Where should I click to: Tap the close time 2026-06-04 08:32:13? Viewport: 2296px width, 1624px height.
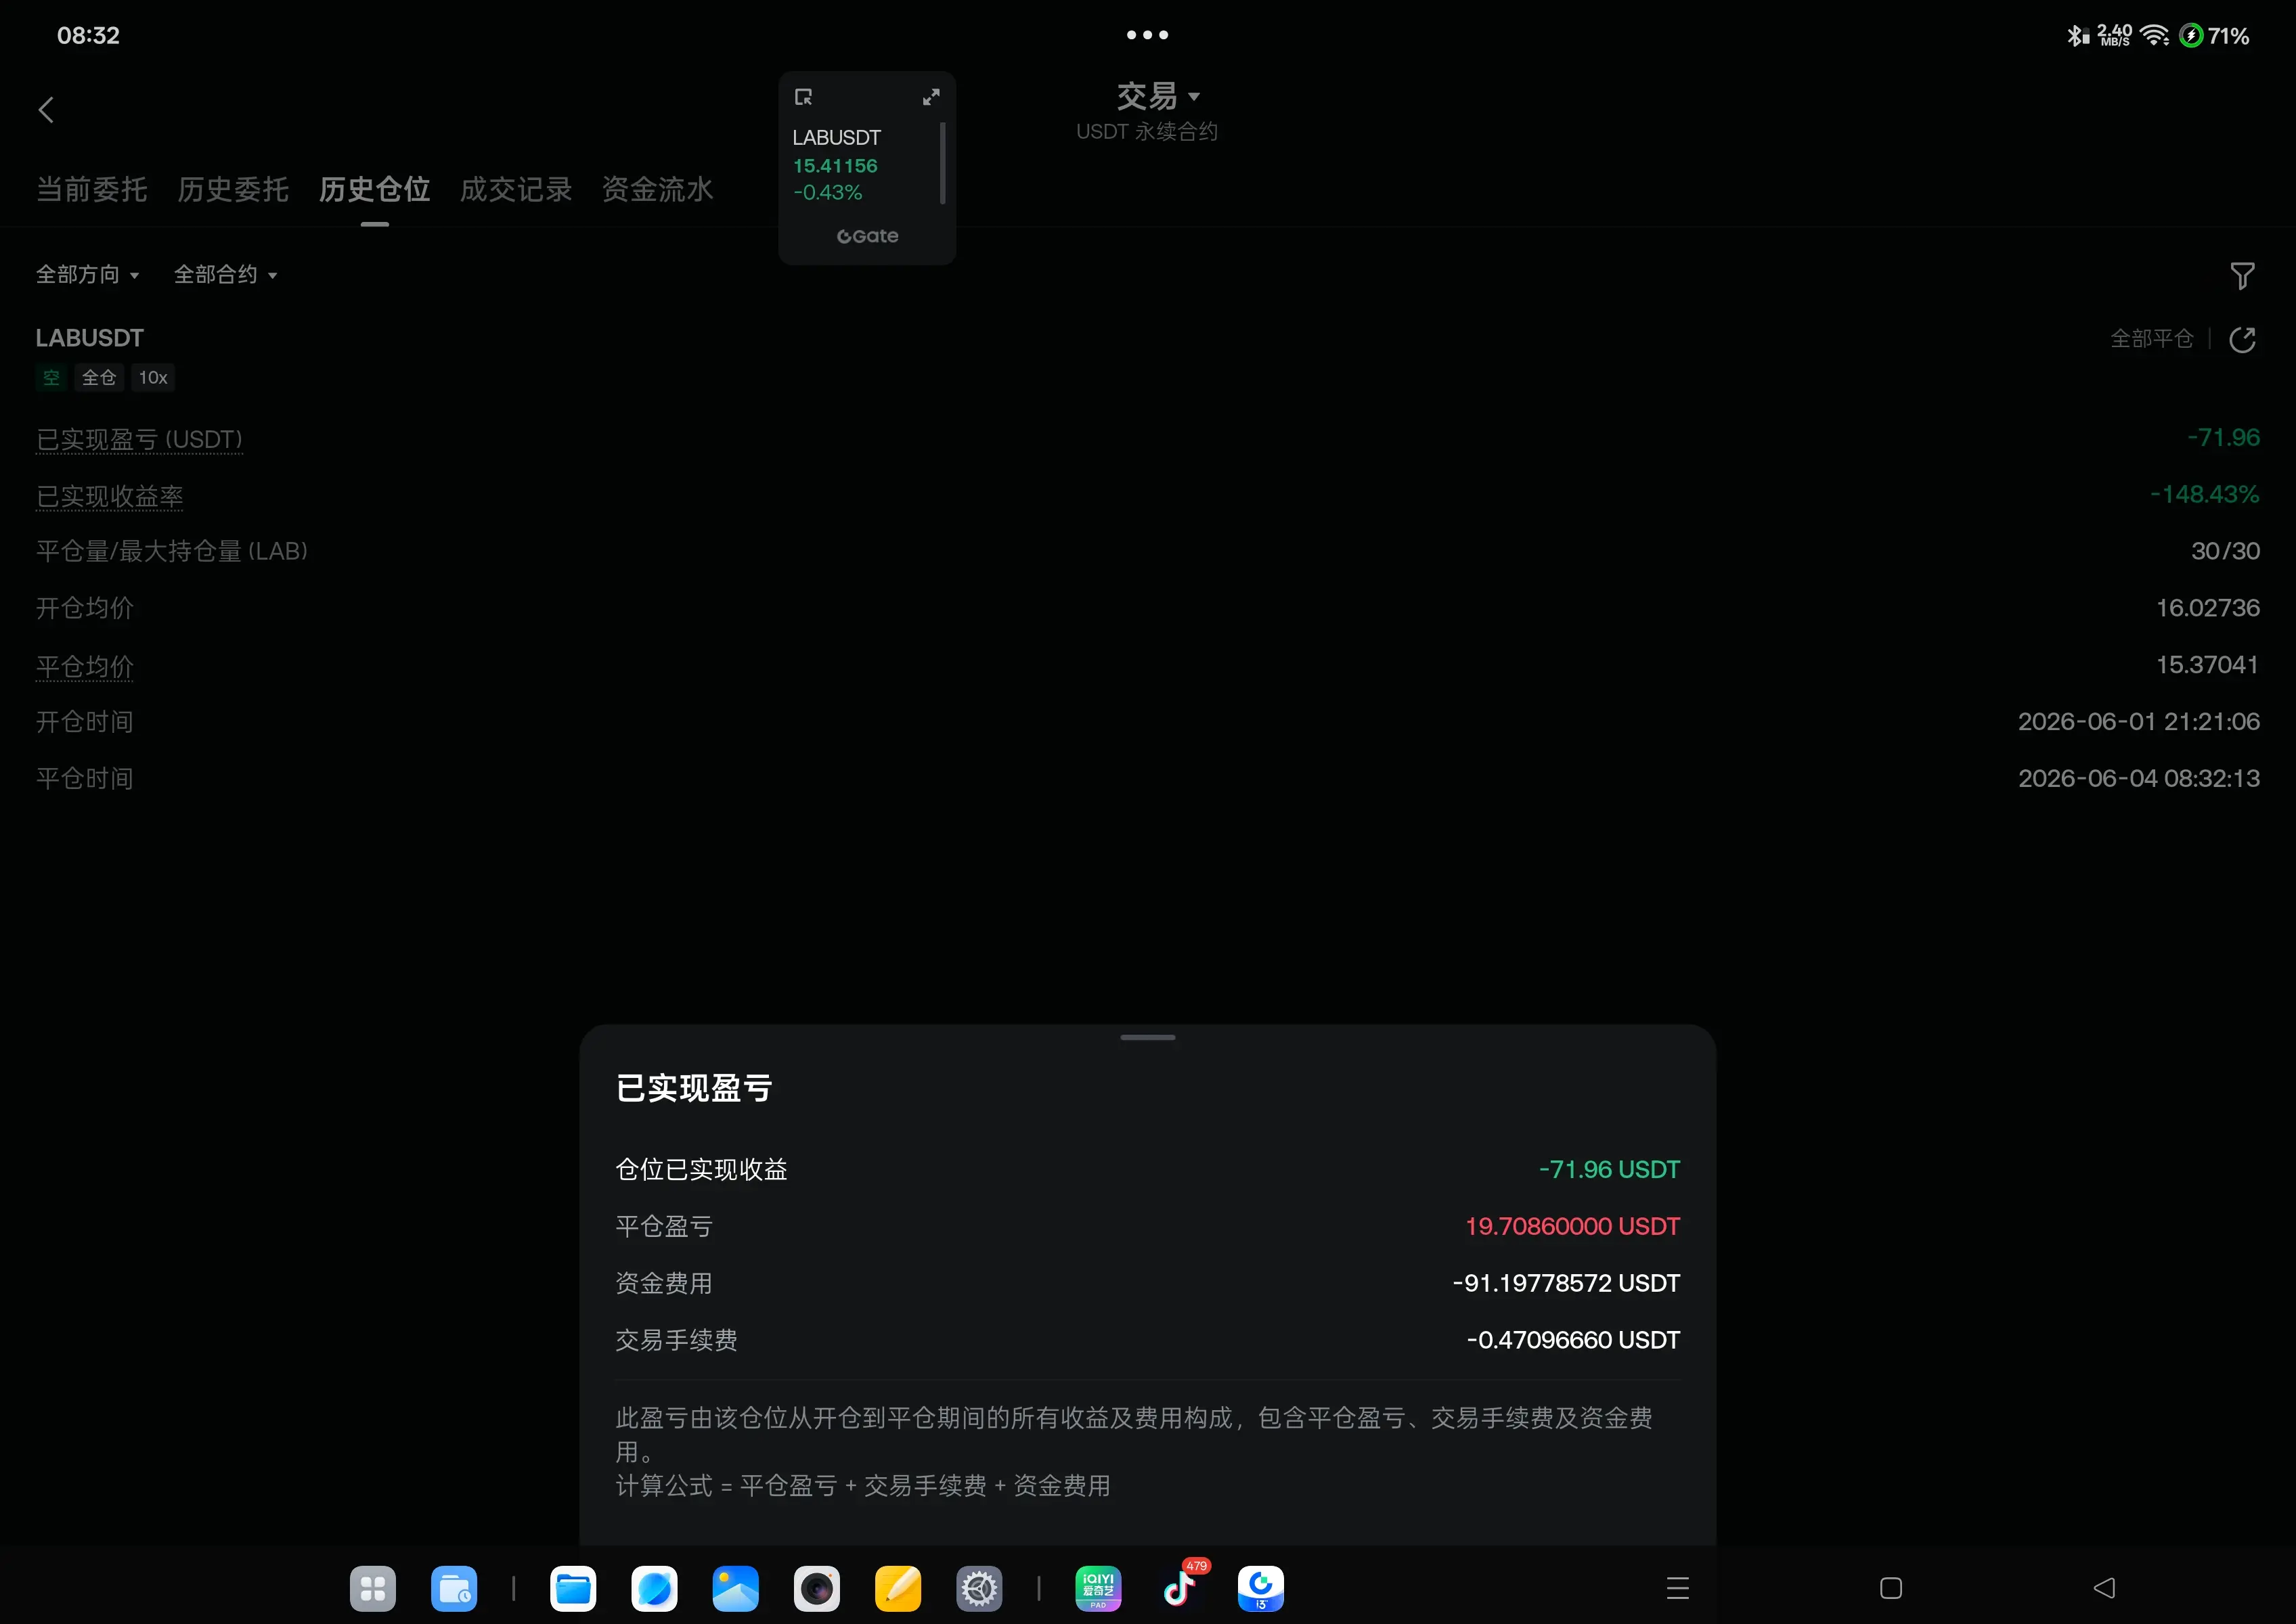click(2138, 779)
